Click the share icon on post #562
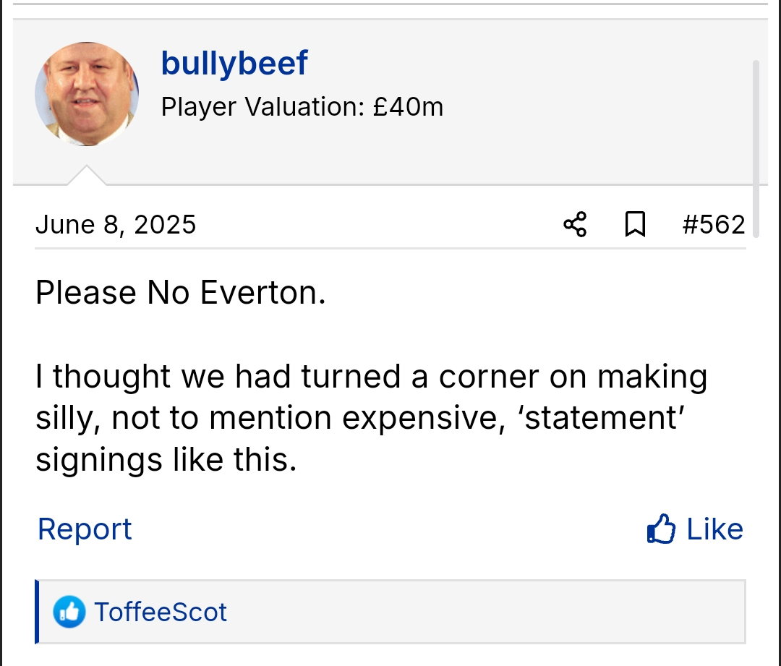The width and height of the screenshot is (781, 666). (x=575, y=225)
